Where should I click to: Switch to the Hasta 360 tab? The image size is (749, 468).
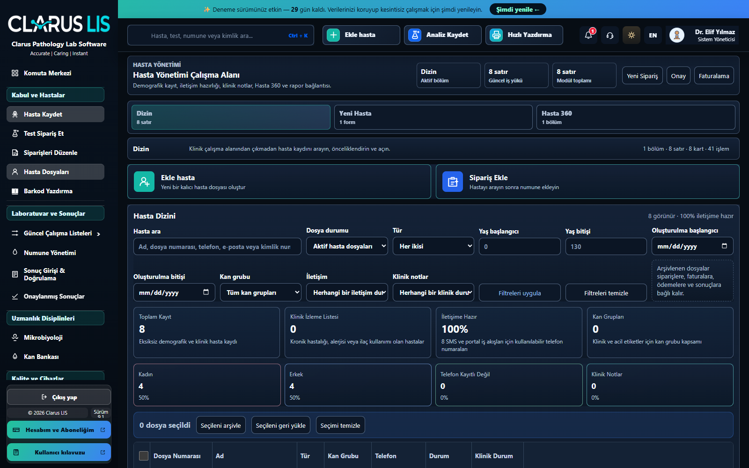click(x=636, y=117)
